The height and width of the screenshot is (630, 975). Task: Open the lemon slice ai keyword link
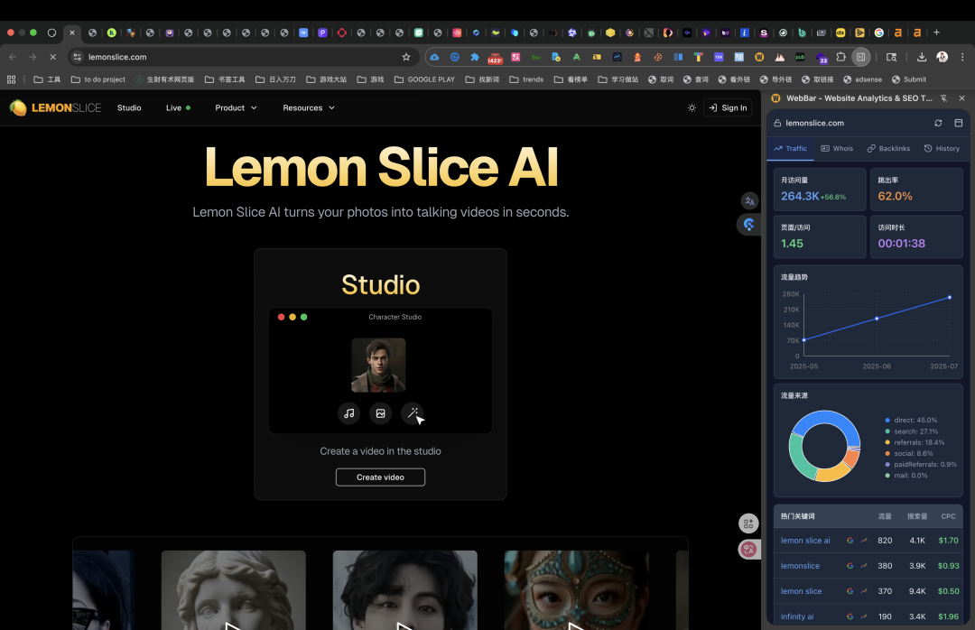805,541
